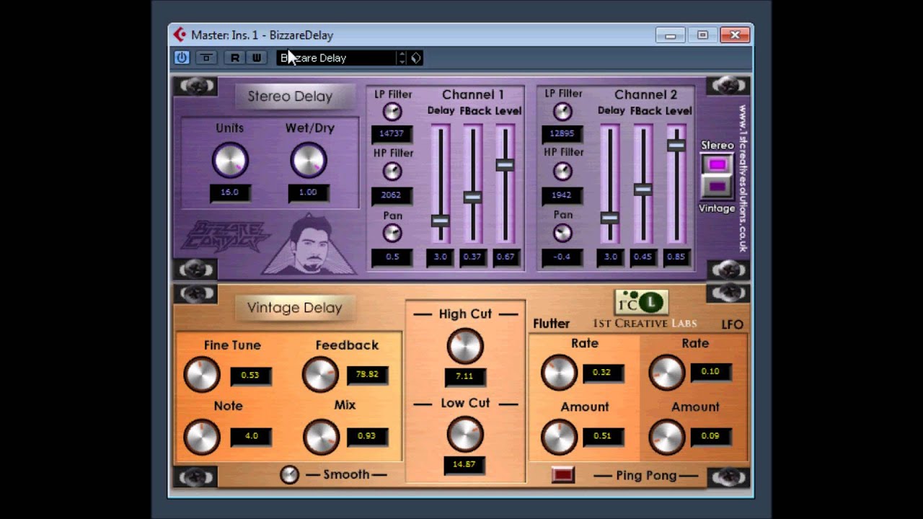This screenshot has width=923, height=519.
Task: Click Channel 2 FBack slider handle
Action: (642, 190)
